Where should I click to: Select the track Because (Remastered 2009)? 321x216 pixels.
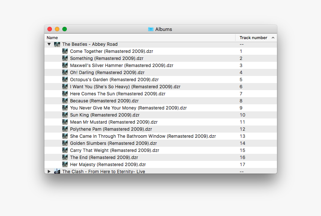click(104, 101)
